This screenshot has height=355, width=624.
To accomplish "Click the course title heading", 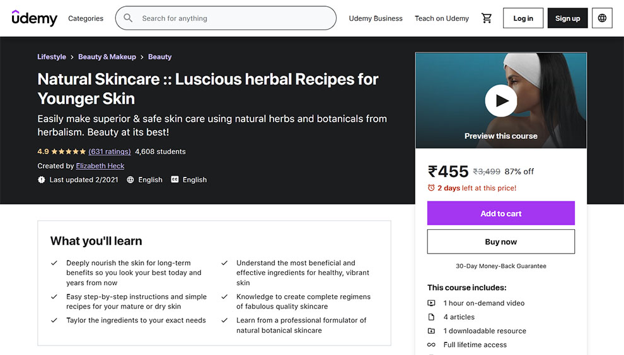I will 208,89.
